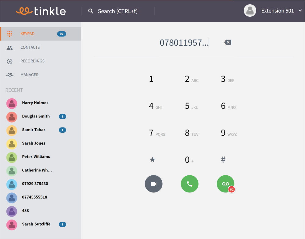Click the backspace icon to delete a digit
Viewport: 305px width, 239px height.
click(x=228, y=42)
